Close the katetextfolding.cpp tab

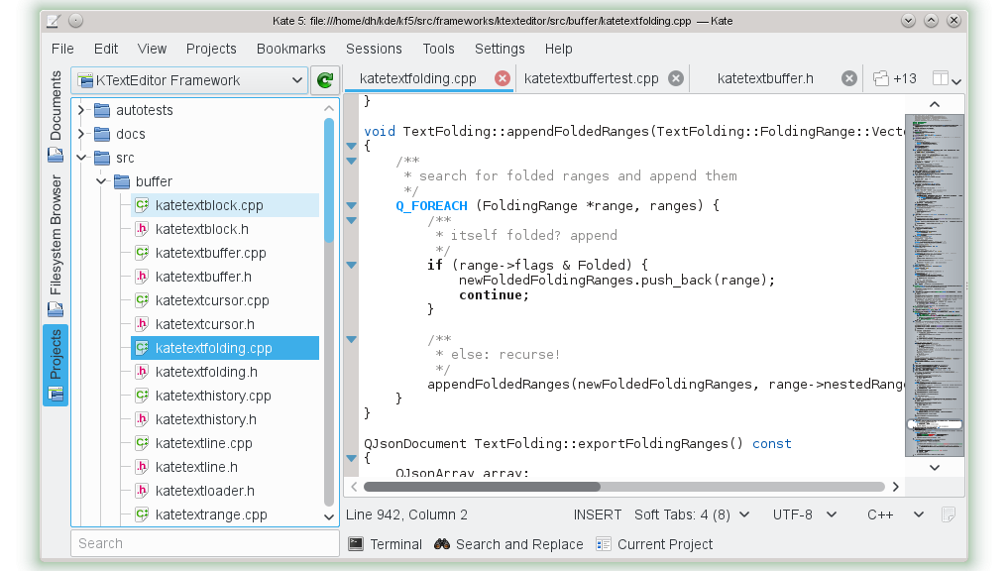coord(503,78)
